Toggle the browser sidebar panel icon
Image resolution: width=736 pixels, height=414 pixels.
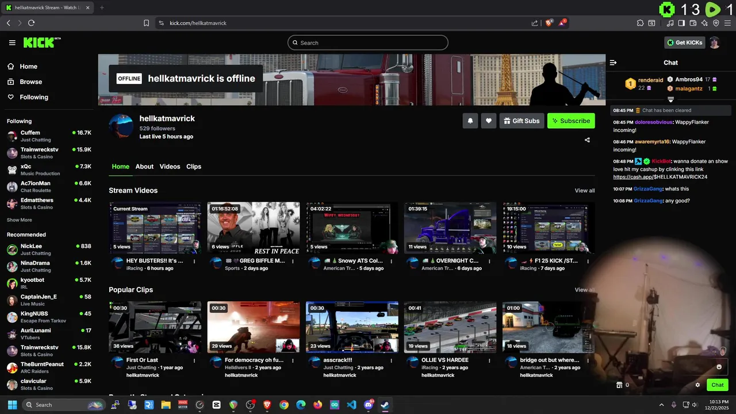tap(681, 23)
